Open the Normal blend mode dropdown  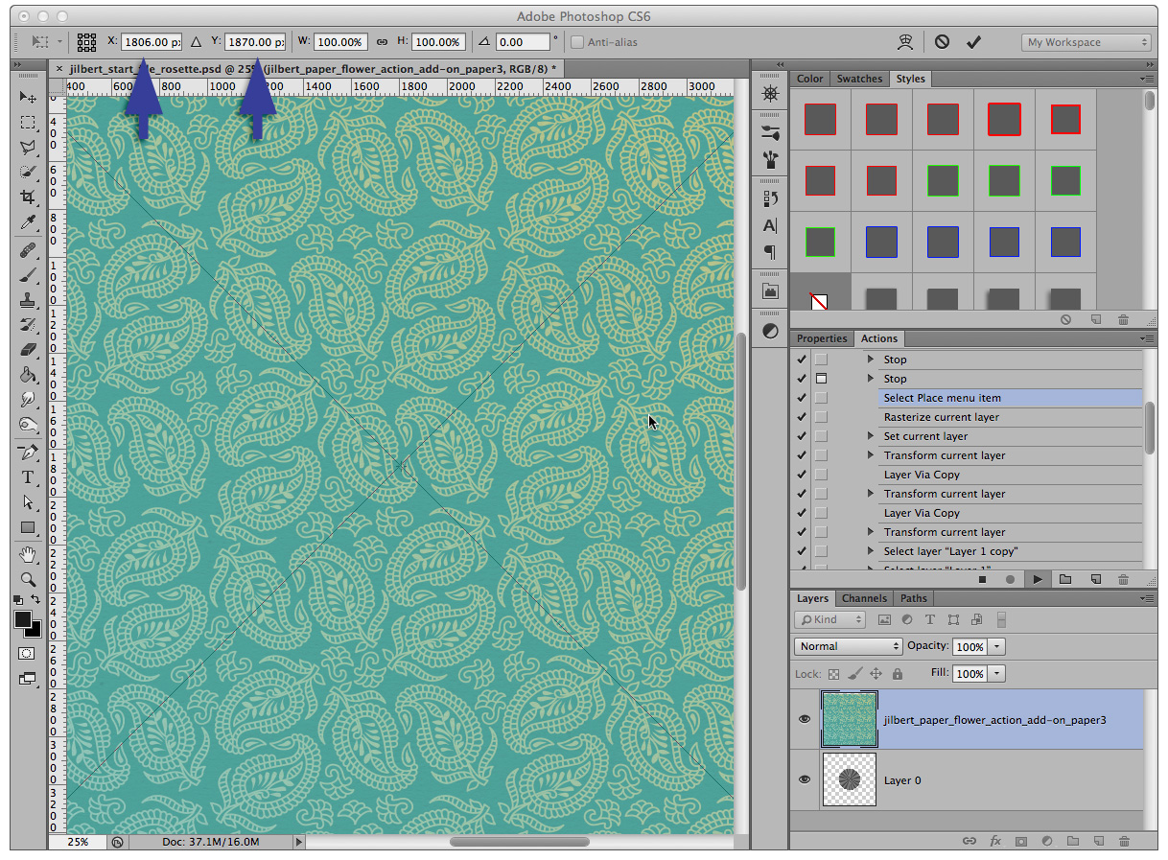coord(849,646)
